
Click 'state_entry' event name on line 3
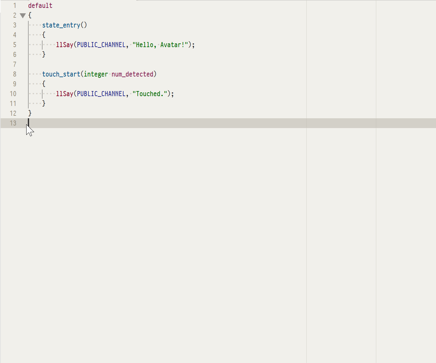point(61,25)
